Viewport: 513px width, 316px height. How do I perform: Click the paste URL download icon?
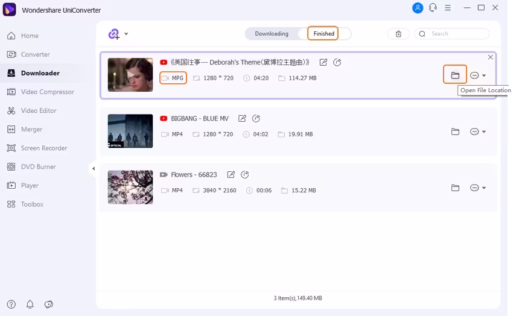(x=114, y=34)
